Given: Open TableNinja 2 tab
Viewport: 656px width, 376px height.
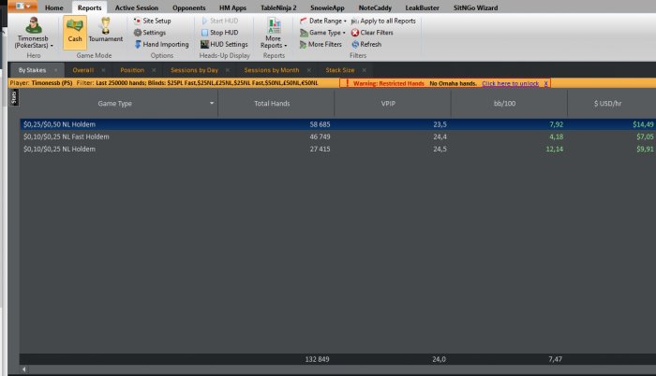Looking at the screenshot, I should click(x=278, y=7).
